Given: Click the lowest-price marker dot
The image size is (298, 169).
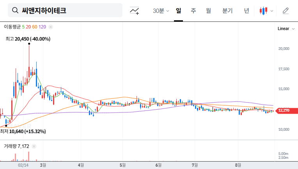Looking at the screenshot, I should click(x=6, y=126).
